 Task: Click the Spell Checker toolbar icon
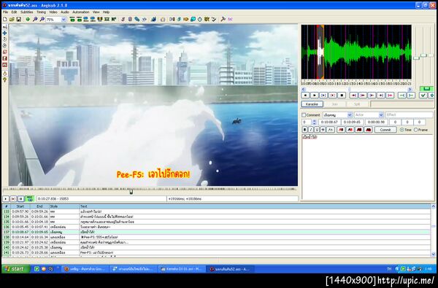pyautogui.click(x=214, y=19)
